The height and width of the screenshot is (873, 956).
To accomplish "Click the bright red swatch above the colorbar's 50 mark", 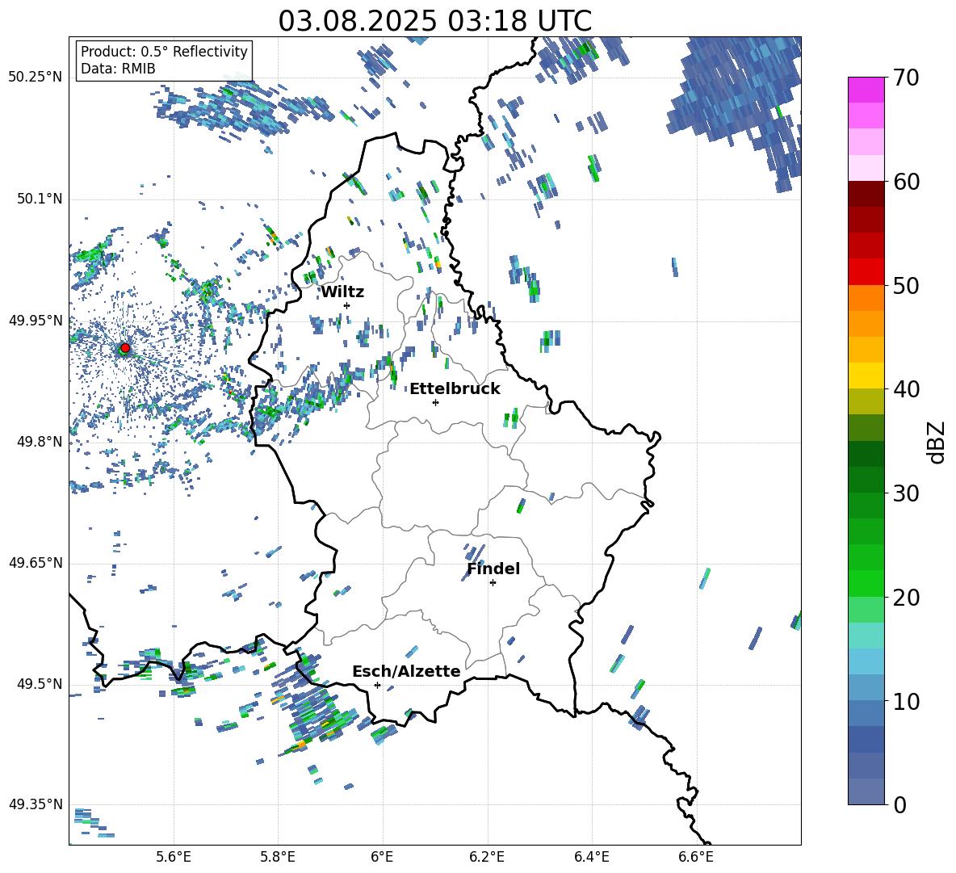I will (x=866, y=272).
